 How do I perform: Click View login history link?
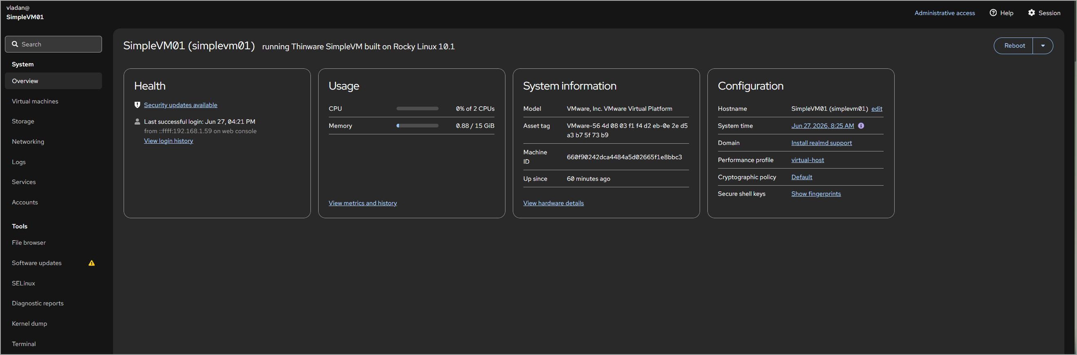pyautogui.click(x=168, y=141)
